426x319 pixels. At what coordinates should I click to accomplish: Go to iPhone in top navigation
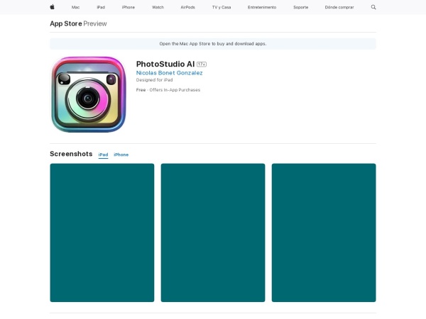coord(128,7)
